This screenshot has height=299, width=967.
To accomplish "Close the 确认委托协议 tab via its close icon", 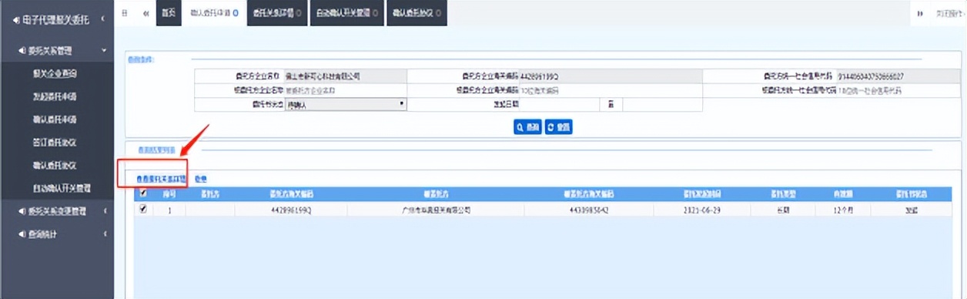I will 439,13.
